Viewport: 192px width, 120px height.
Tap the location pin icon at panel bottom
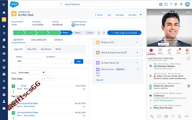click(173, 116)
